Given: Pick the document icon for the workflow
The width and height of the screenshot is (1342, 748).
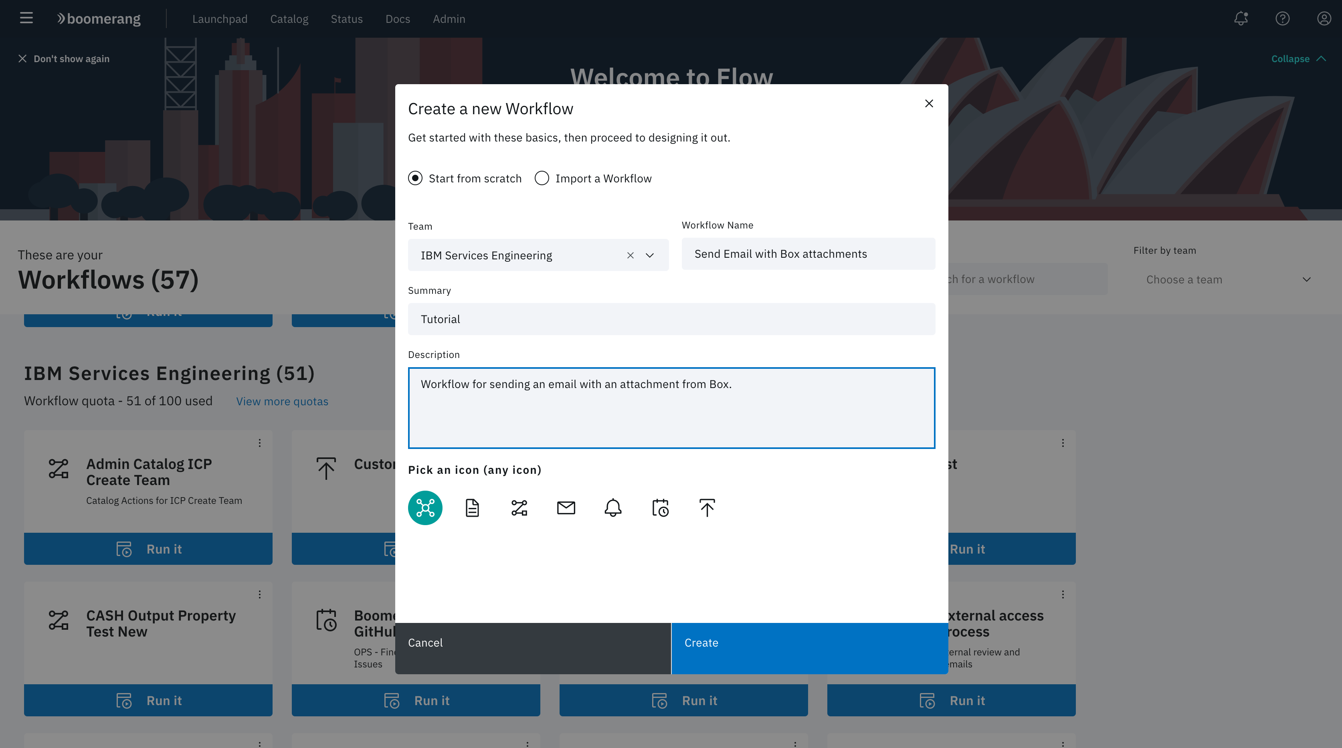Looking at the screenshot, I should (x=472, y=508).
